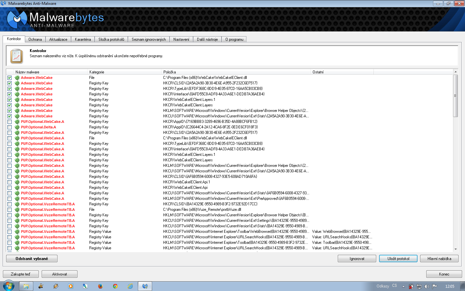Select the Seznam ignorovaných tab
The height and width of the screenshot is (291, 465).
click(x=149, y=39)
